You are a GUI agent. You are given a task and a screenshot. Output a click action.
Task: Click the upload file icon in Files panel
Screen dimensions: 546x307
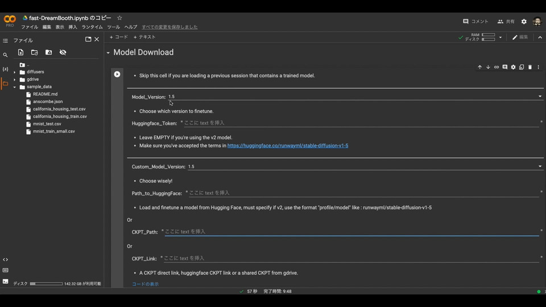(20, 52)
